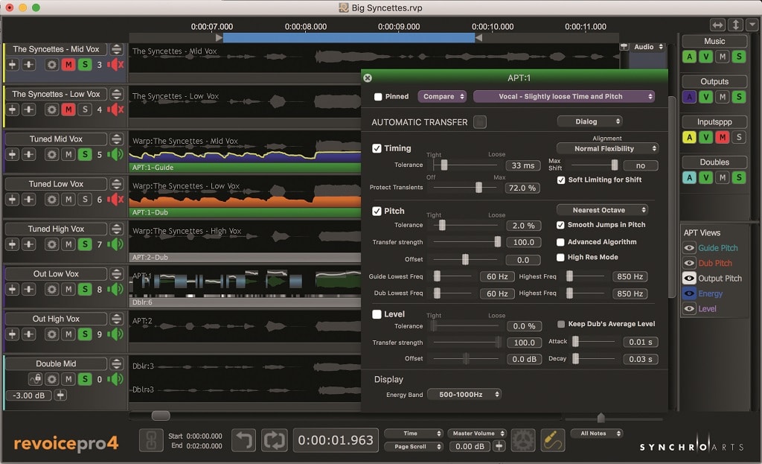This screenshot has width=762, height=464.
Task: Click the Music group button
Action: click(x=714, y=42)
